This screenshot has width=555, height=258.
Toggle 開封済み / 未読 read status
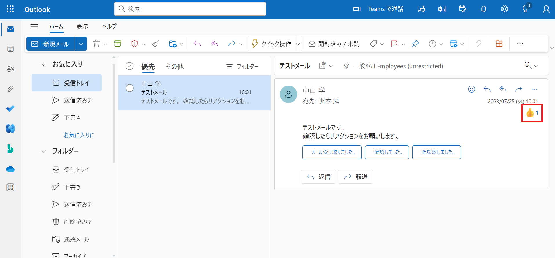point(334,44)
